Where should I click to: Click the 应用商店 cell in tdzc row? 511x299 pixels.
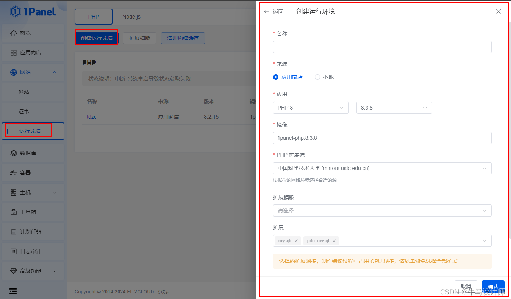click(x=169, y=117)
